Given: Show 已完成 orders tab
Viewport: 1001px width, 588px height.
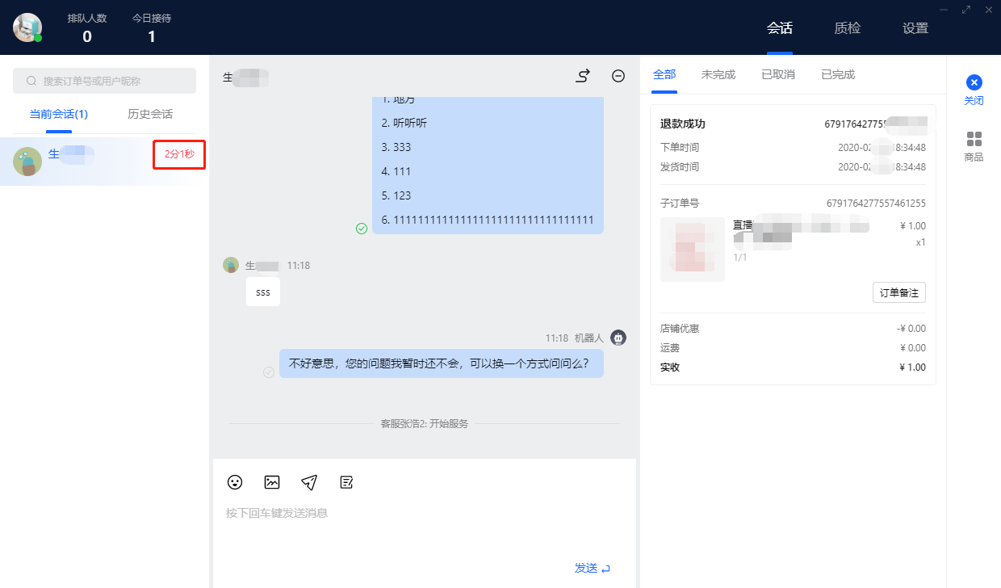Looking at the screenshot, I should click(x=838, y=74).
